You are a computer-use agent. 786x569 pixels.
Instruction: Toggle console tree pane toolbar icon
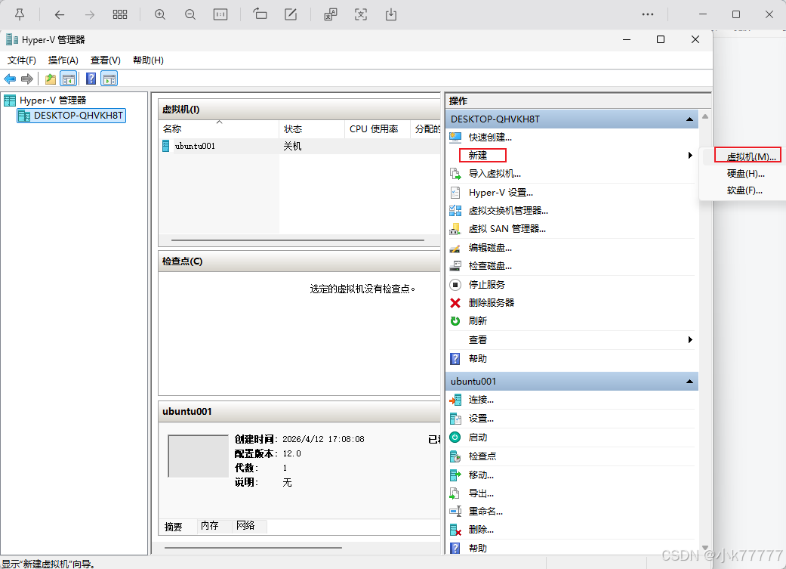[68, 79]
